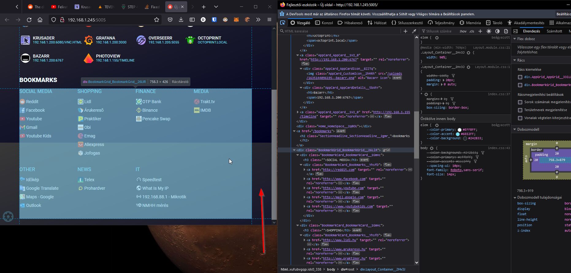The width and height of the screenshot is (571, 273).
Task: Open the index.css:37 source link
Action: (499, 94)
